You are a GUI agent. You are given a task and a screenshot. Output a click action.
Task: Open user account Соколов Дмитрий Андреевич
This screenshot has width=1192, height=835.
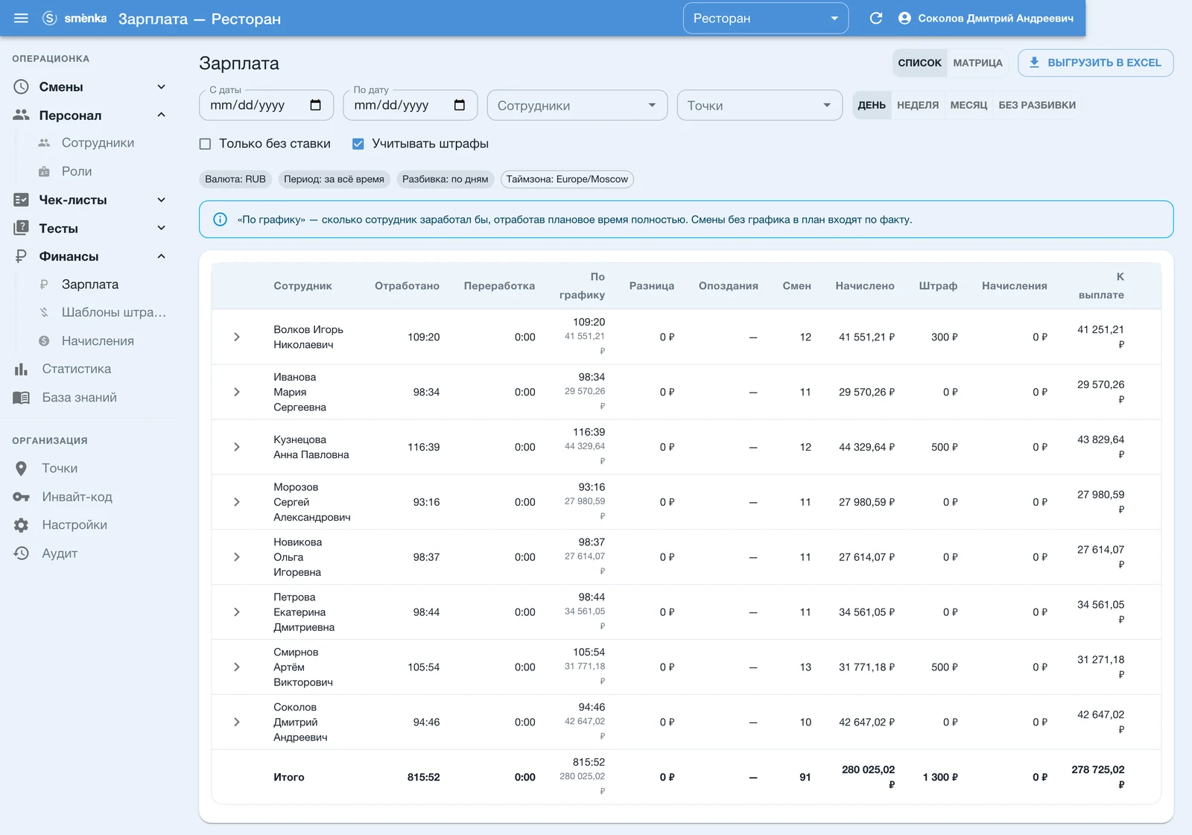986,18
